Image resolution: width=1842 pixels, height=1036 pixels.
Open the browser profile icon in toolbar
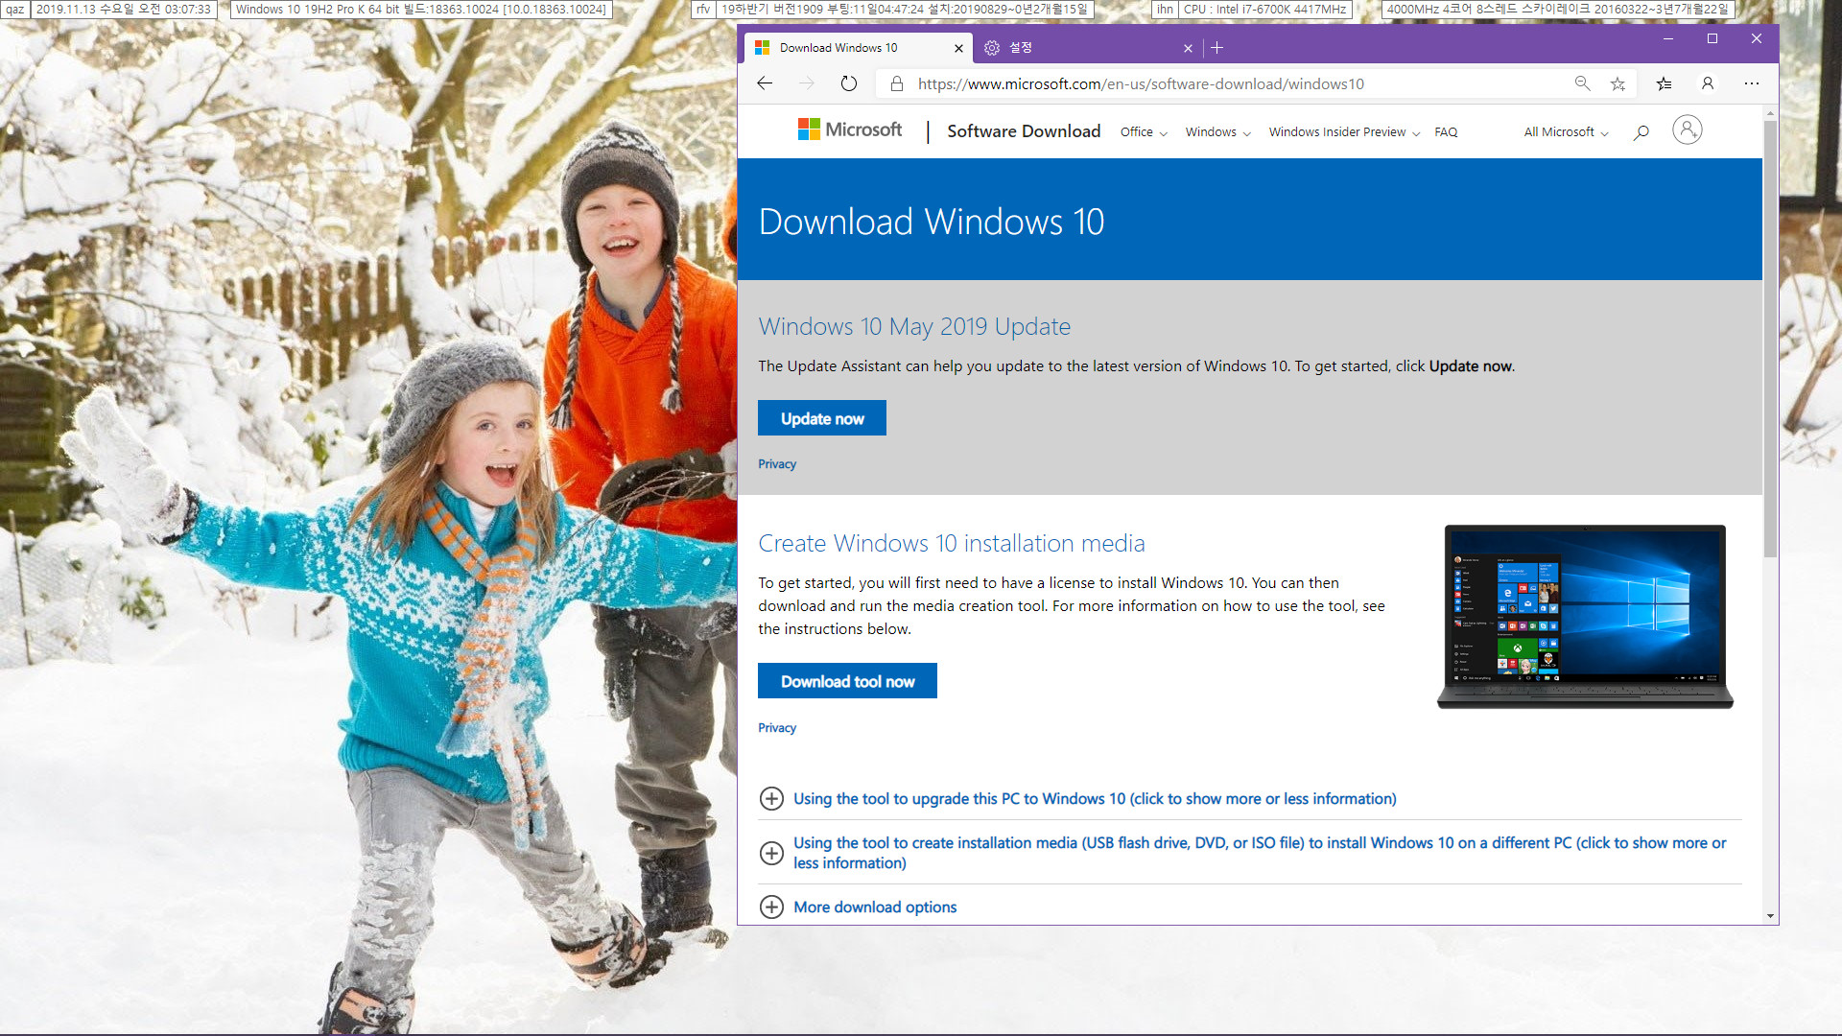click(x=1708, y=83)
